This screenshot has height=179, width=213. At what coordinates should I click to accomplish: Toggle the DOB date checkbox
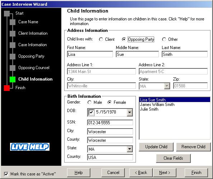point(91,112)
